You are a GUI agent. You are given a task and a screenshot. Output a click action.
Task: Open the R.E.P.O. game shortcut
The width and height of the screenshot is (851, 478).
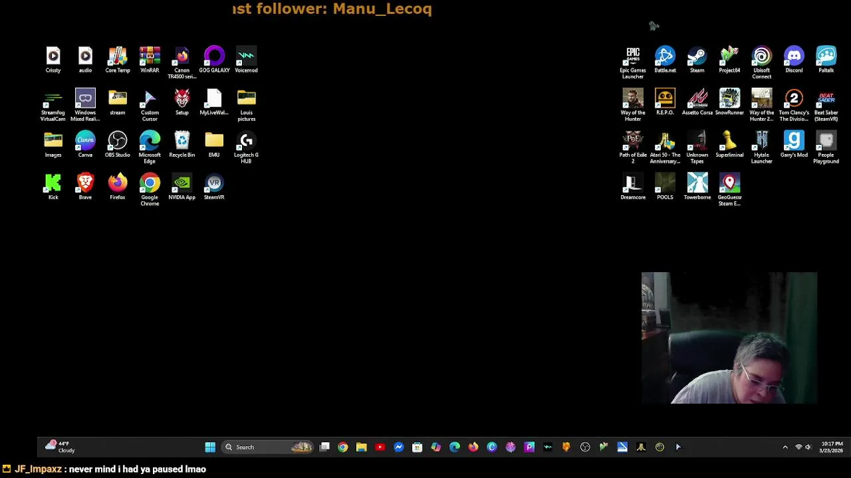click(665, 102)
